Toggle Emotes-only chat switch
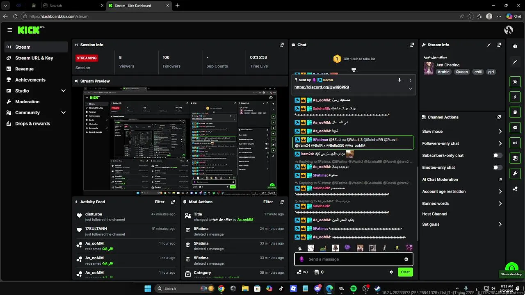The height and width of the screenshot is (295, 525). (497, 168)
